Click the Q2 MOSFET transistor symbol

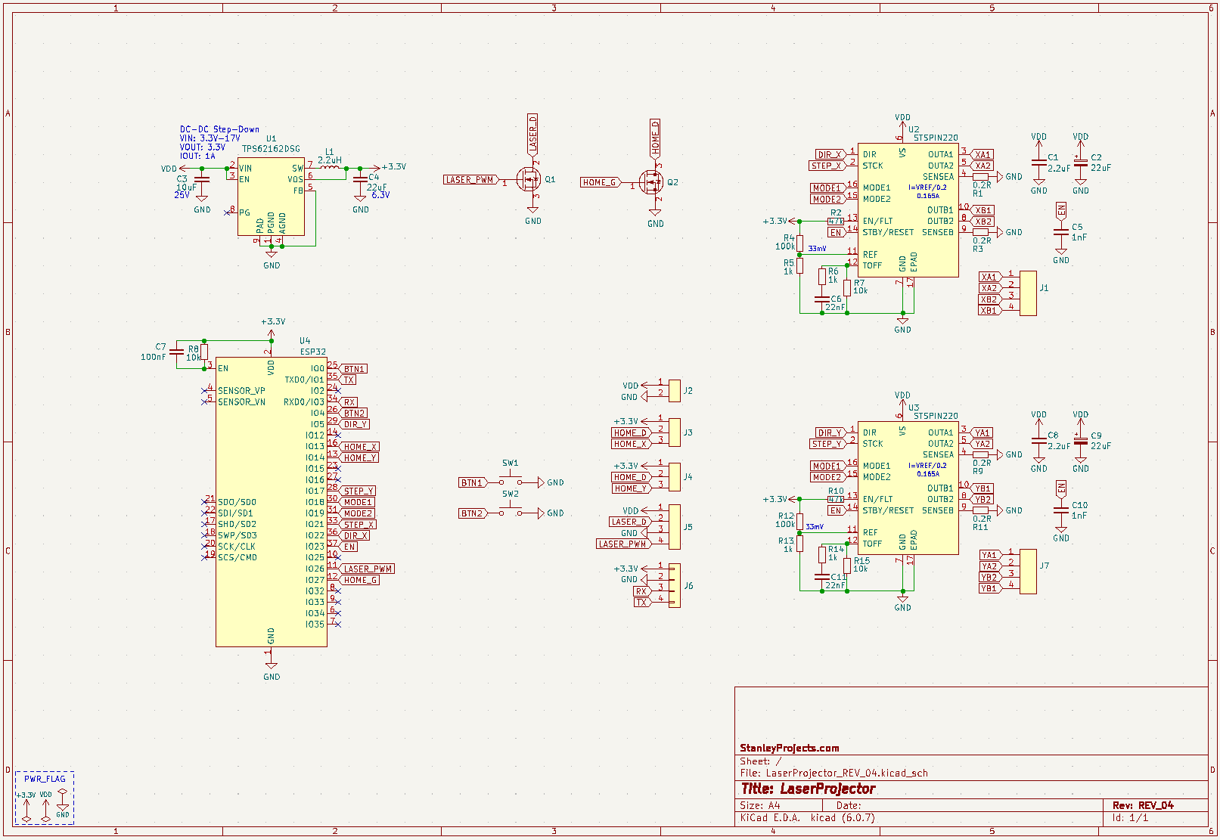[x=650, y=182]
